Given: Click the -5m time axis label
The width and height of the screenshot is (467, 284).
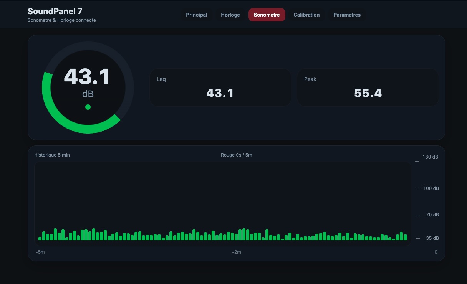Looking at the screenshot, I should coord(40,252).
